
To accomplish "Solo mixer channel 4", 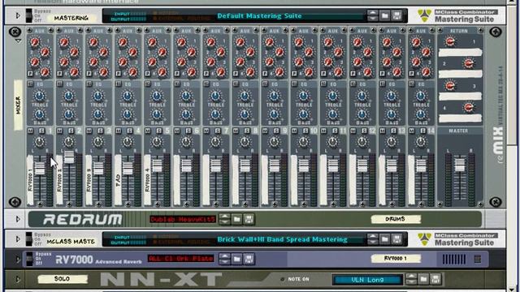I will pyautogui.click(x=130, y=131).
